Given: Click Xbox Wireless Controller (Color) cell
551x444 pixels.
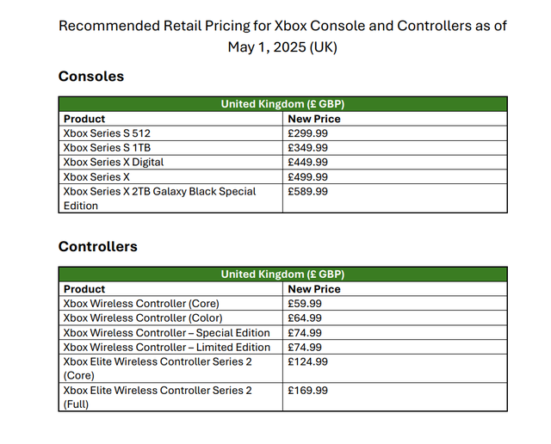Looking at the screenshot, I should click(x=142, y=318).
